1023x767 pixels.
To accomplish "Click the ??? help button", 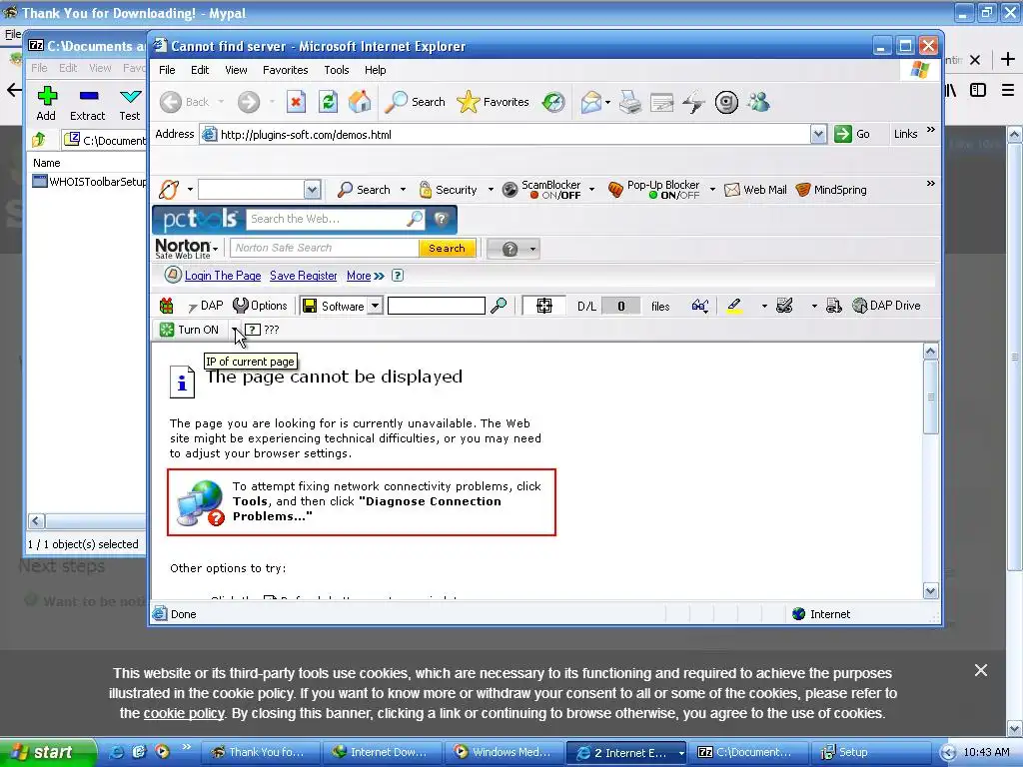I will pos(263,330).
